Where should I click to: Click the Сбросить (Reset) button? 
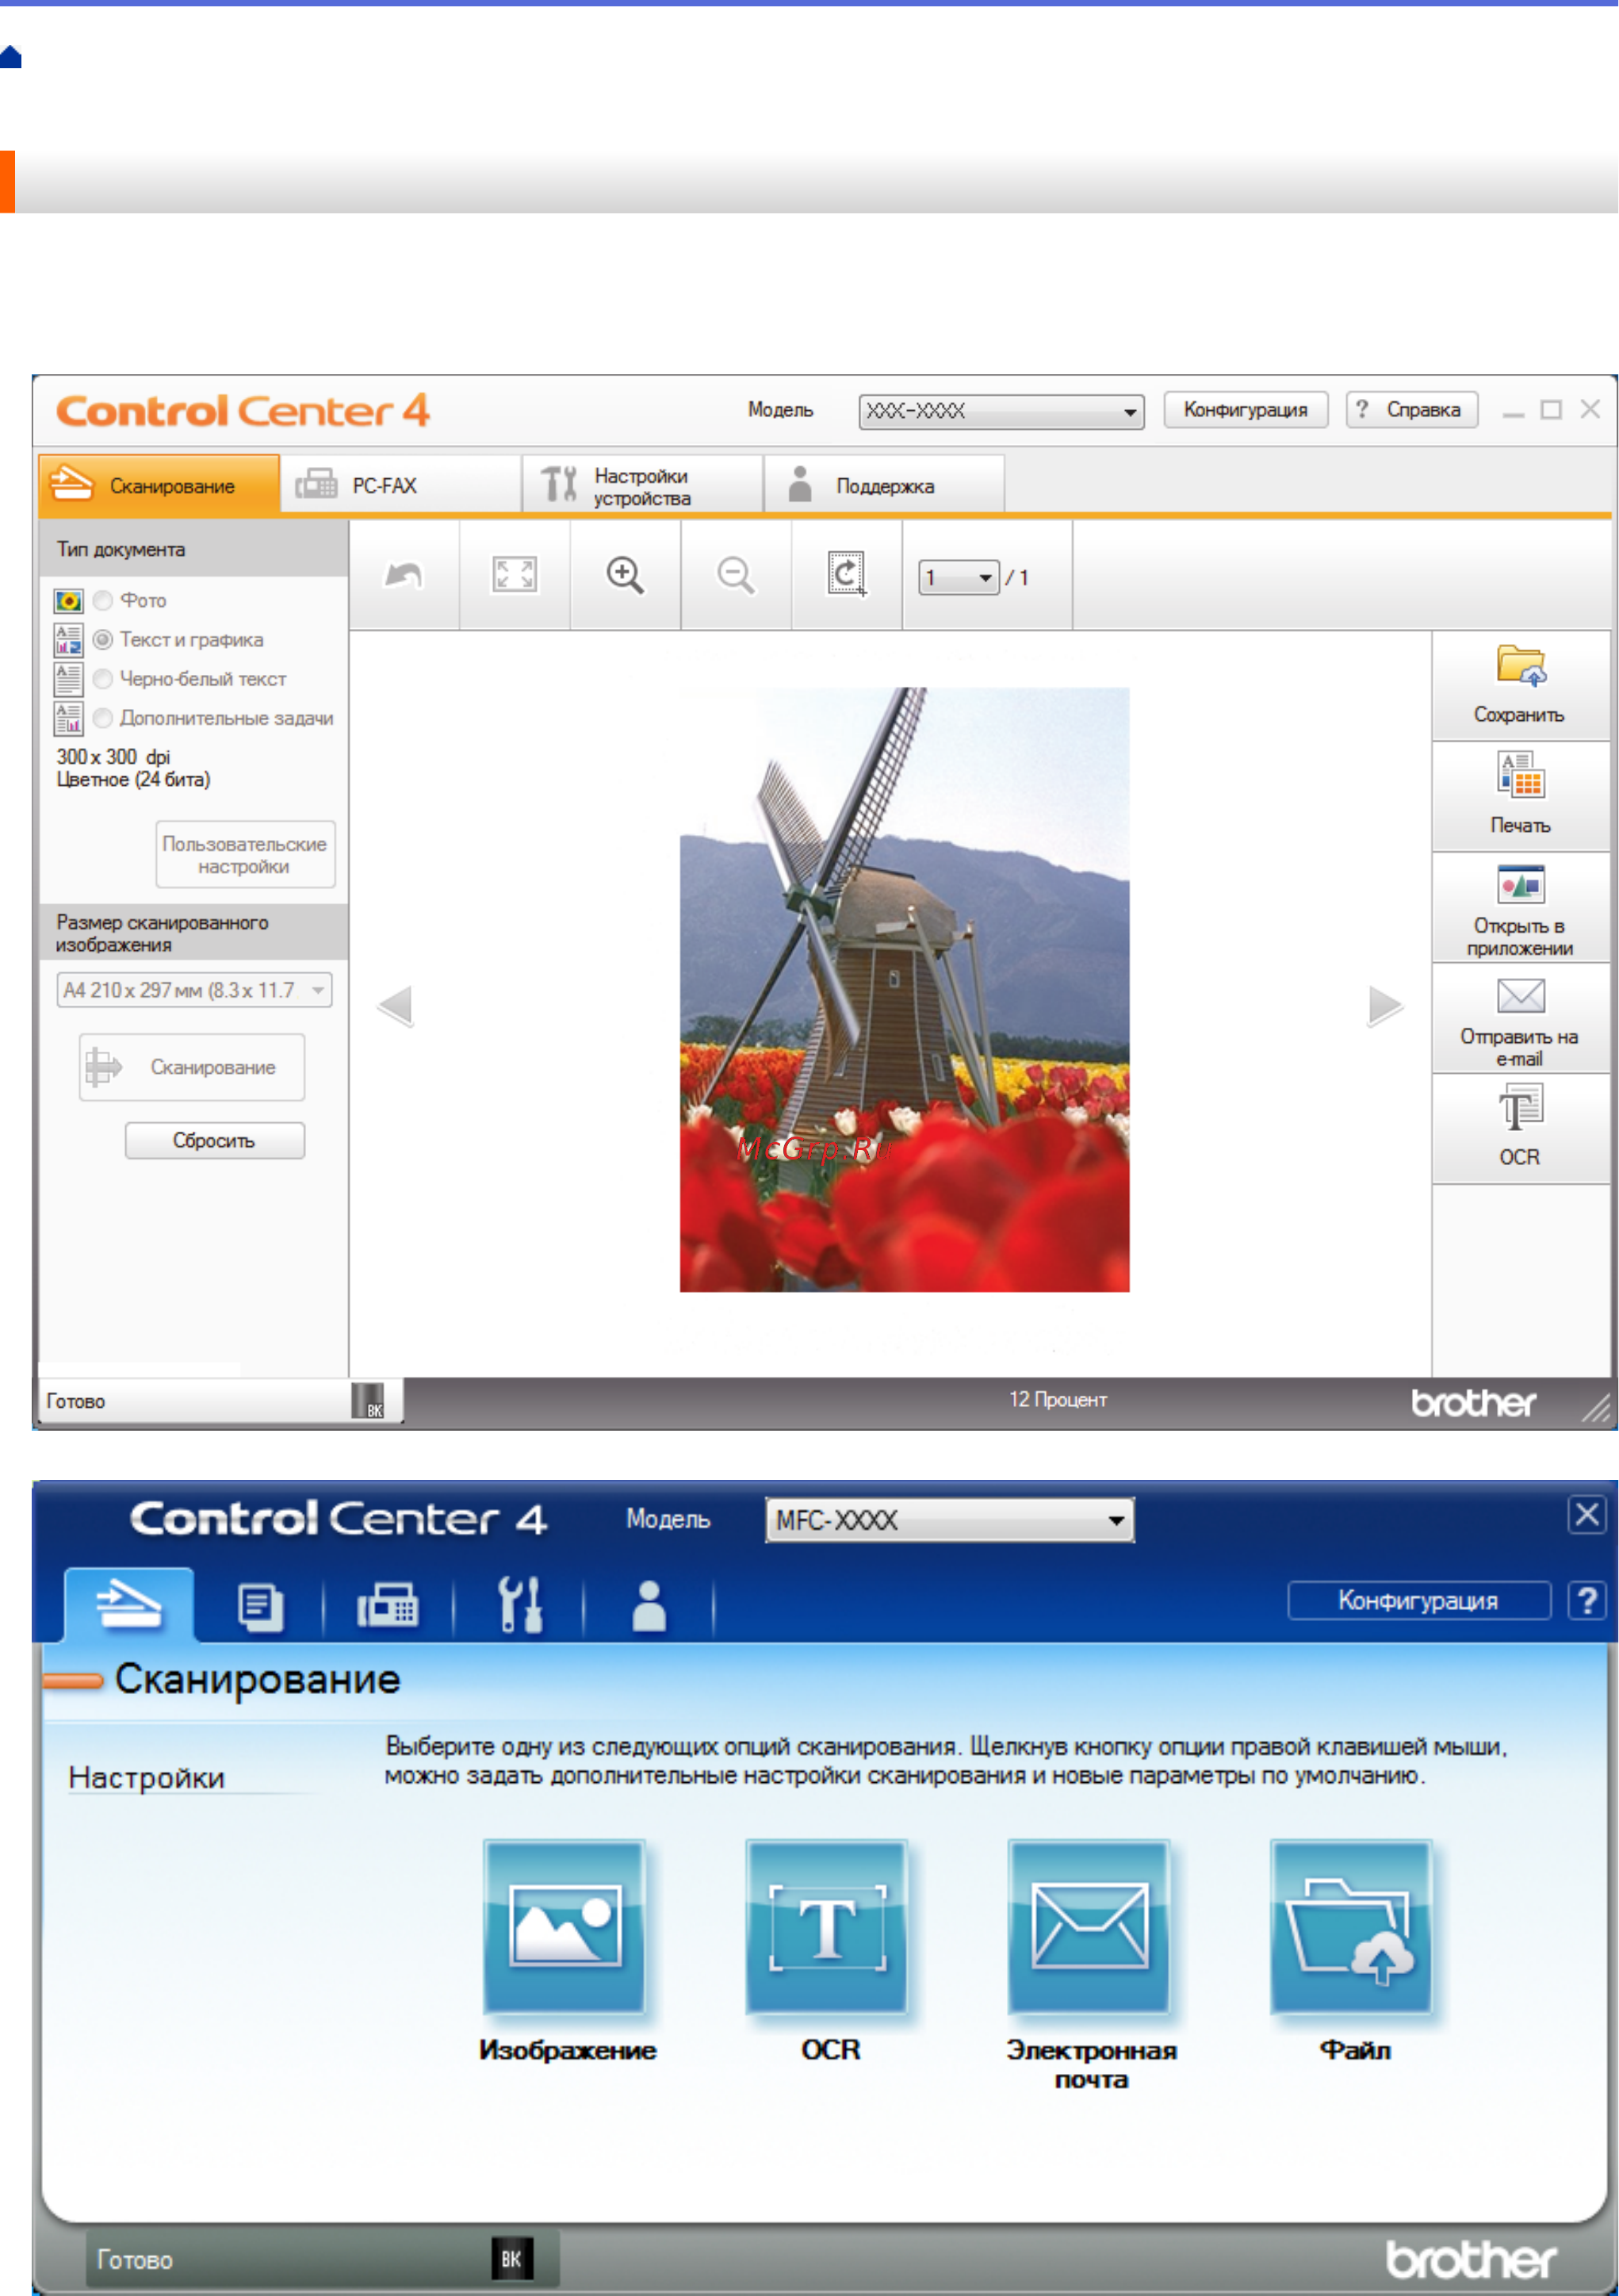(213, 1140)
